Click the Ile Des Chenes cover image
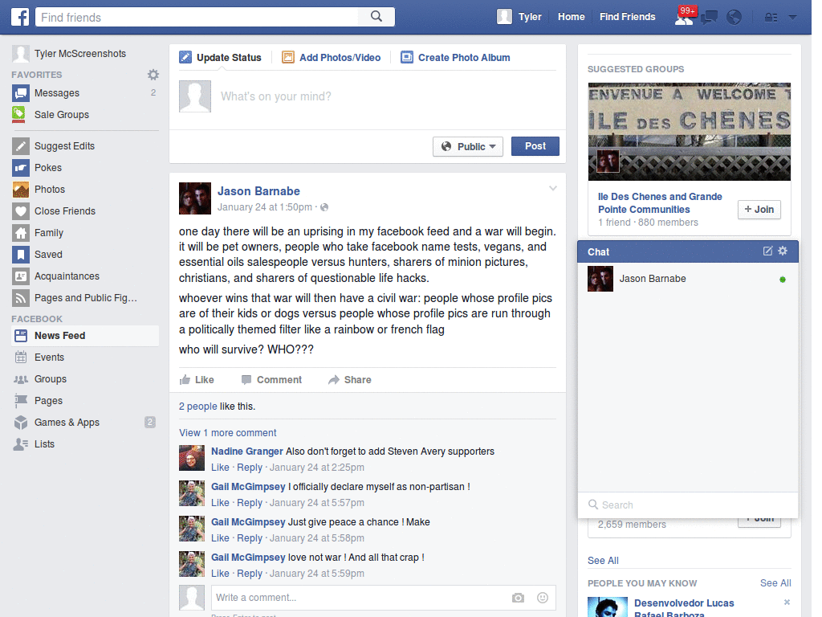The width and height of the screenshot is (822, 617). click(690, 132)
